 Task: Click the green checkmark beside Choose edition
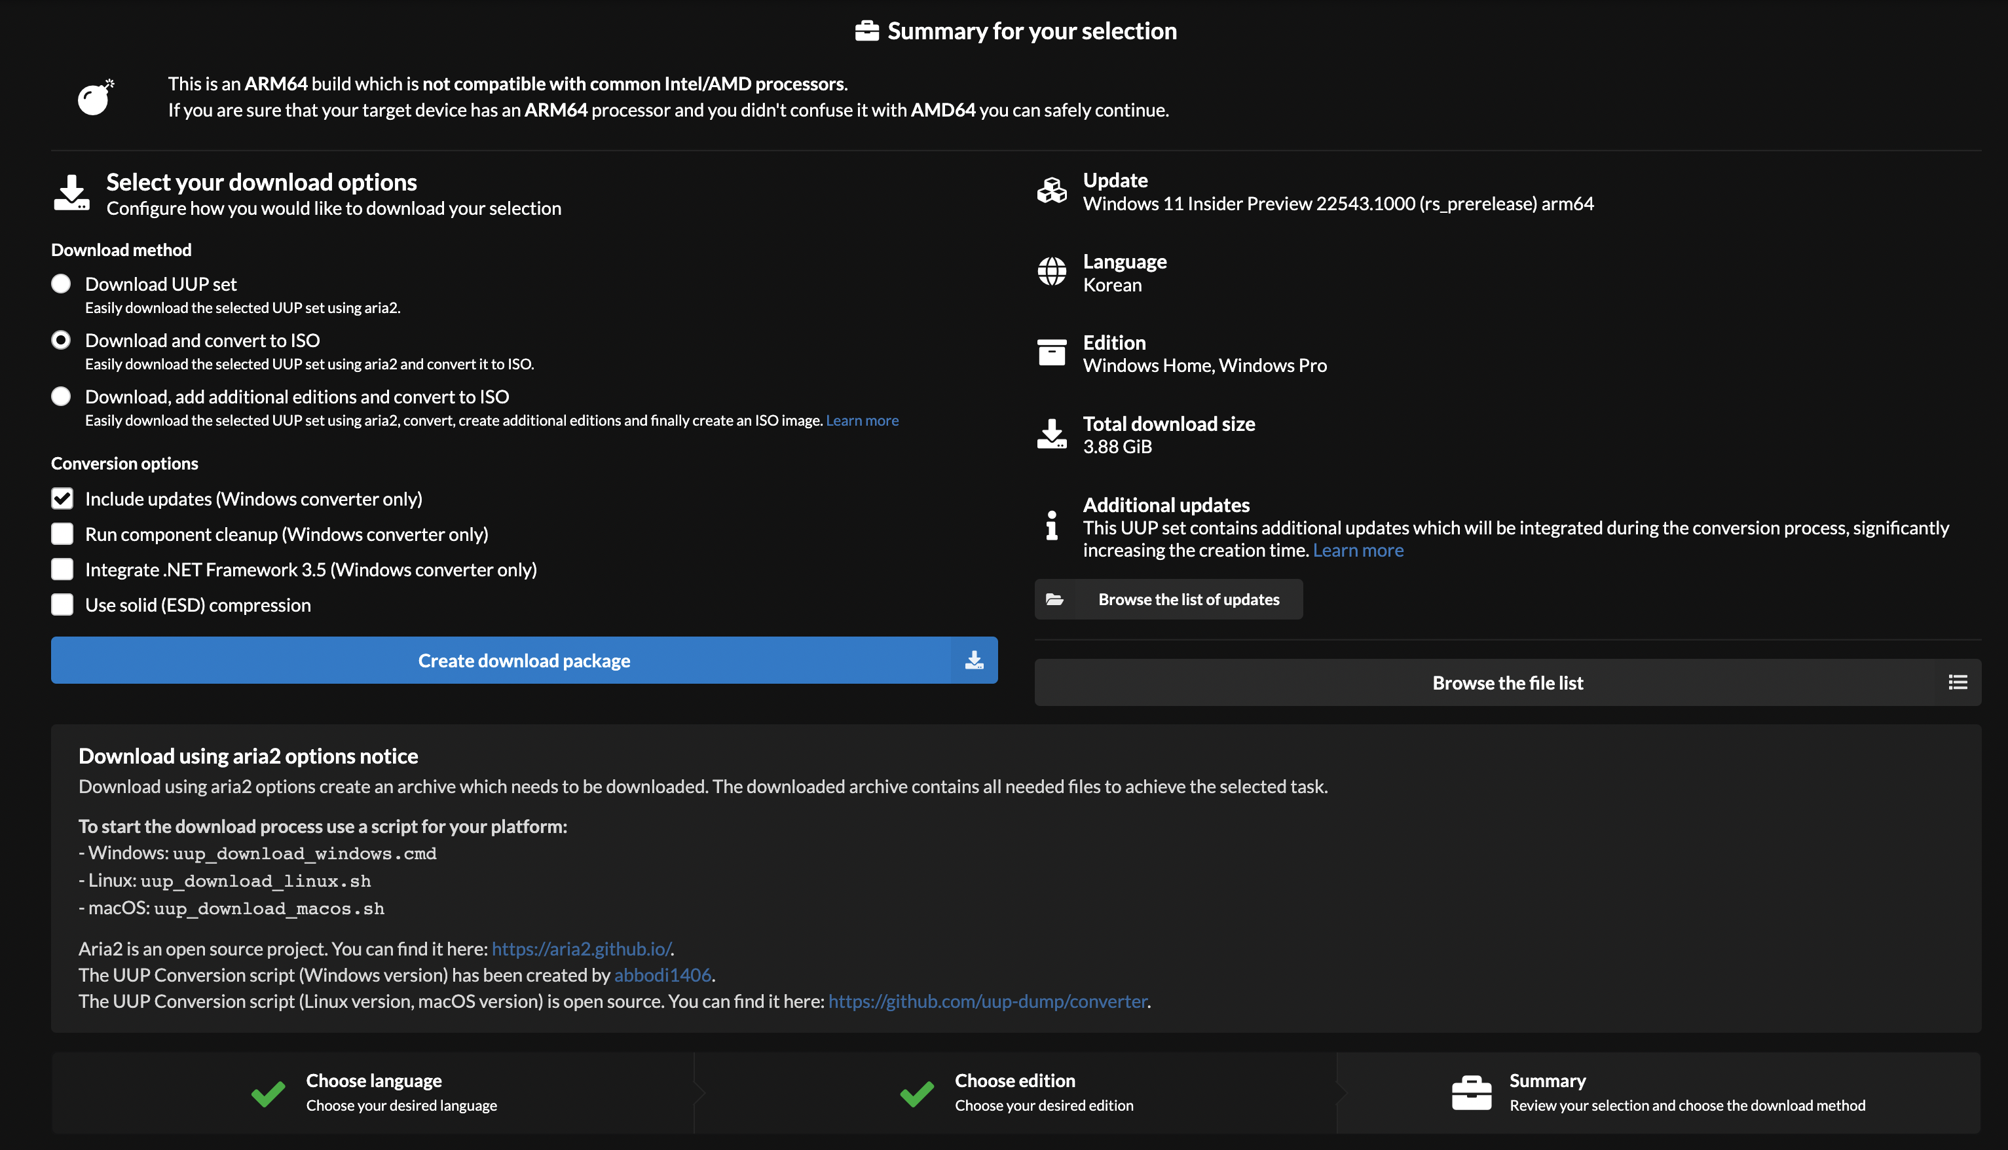tap(916, 1094)
